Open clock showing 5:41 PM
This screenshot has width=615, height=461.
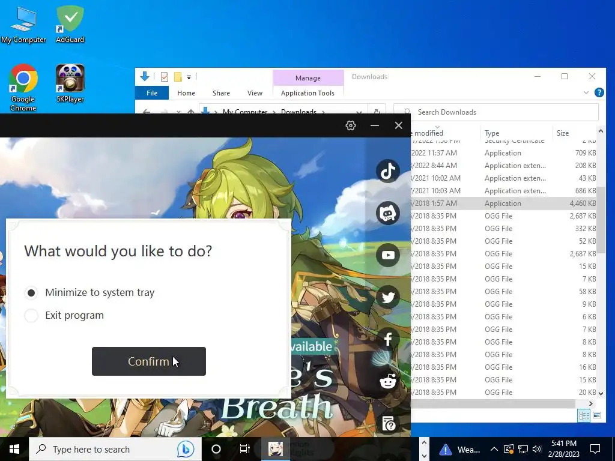[564, 449]
